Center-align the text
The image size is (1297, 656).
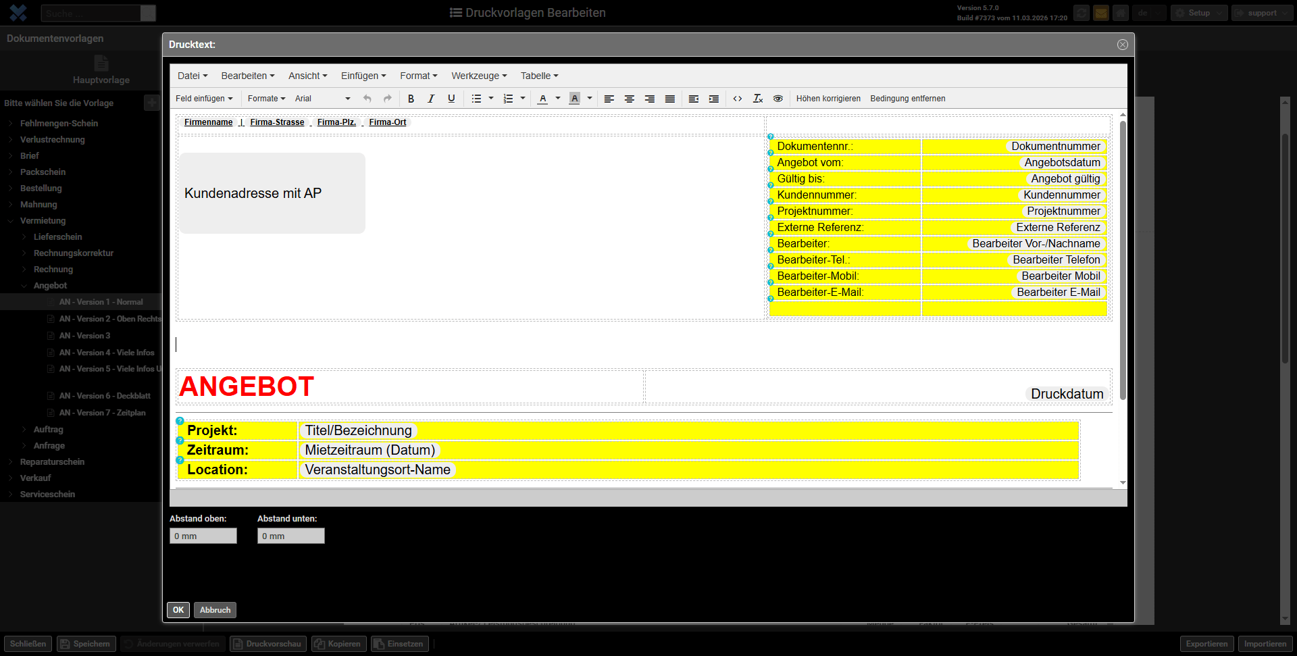pos(629,99)
